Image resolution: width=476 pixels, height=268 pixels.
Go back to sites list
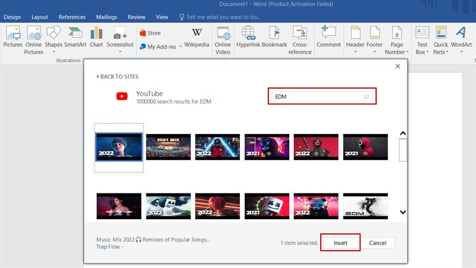117,77
